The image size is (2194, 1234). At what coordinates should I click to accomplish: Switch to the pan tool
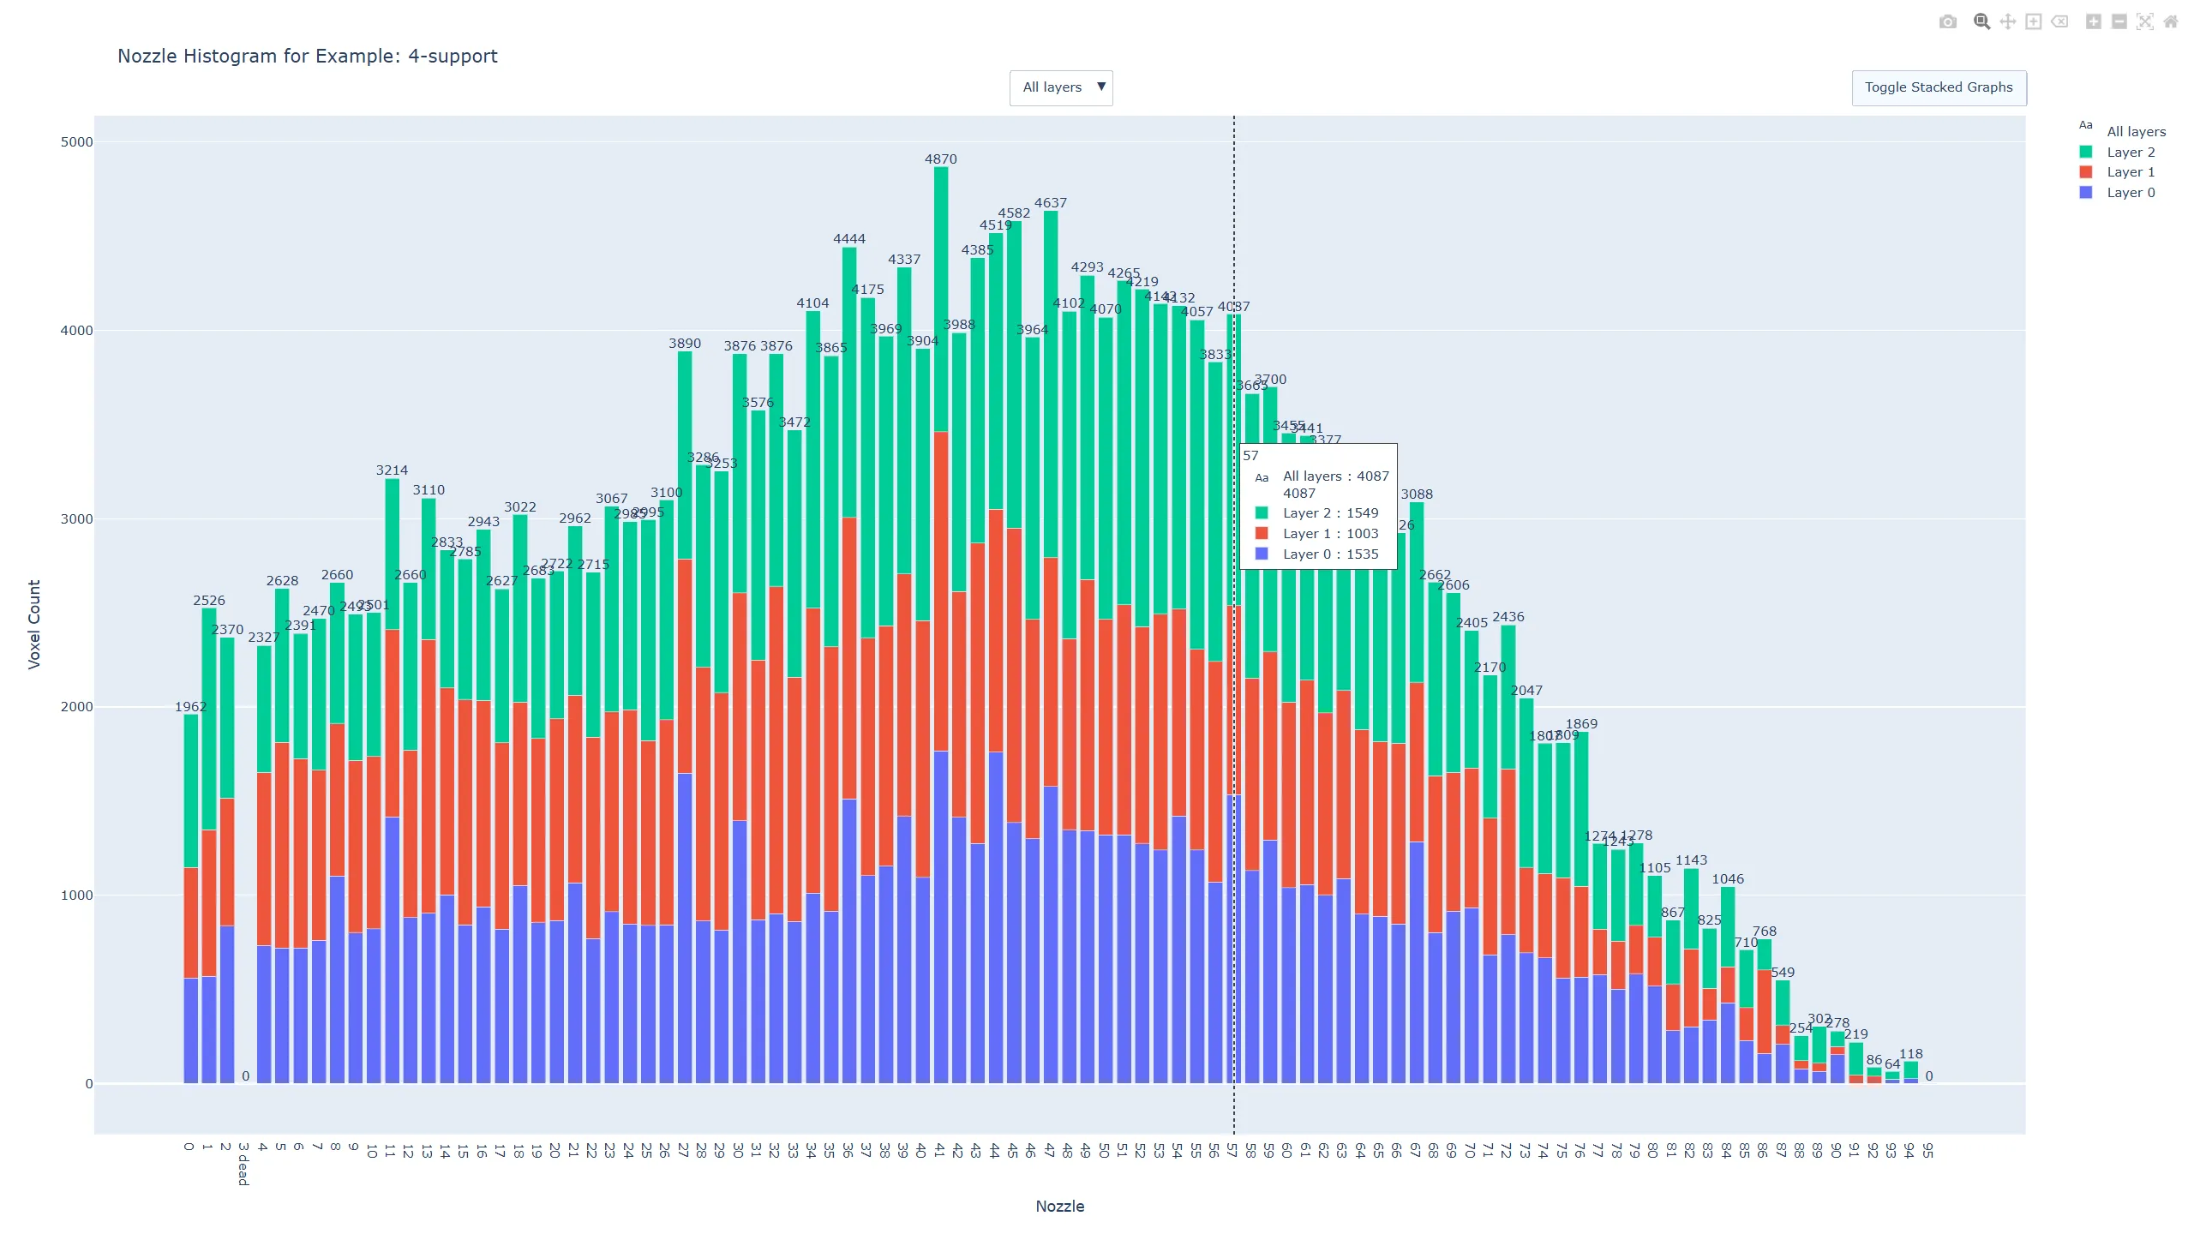pos(2008,21)
